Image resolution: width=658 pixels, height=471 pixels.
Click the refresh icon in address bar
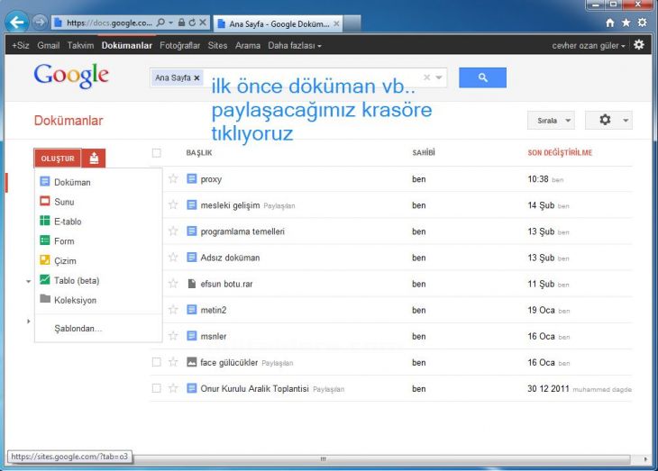pos(192,23)
